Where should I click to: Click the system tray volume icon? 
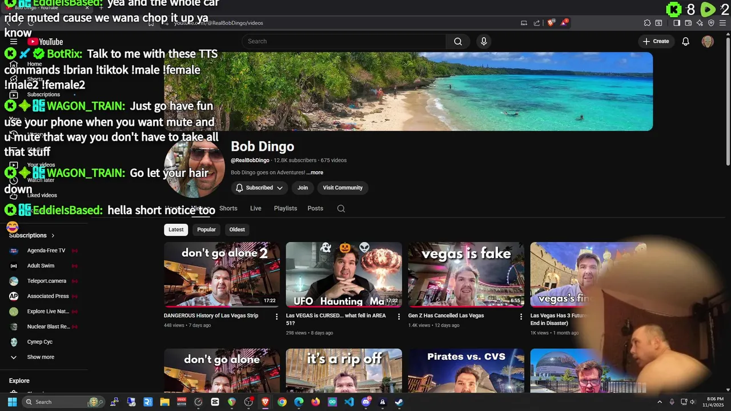[x=692, y=402]
